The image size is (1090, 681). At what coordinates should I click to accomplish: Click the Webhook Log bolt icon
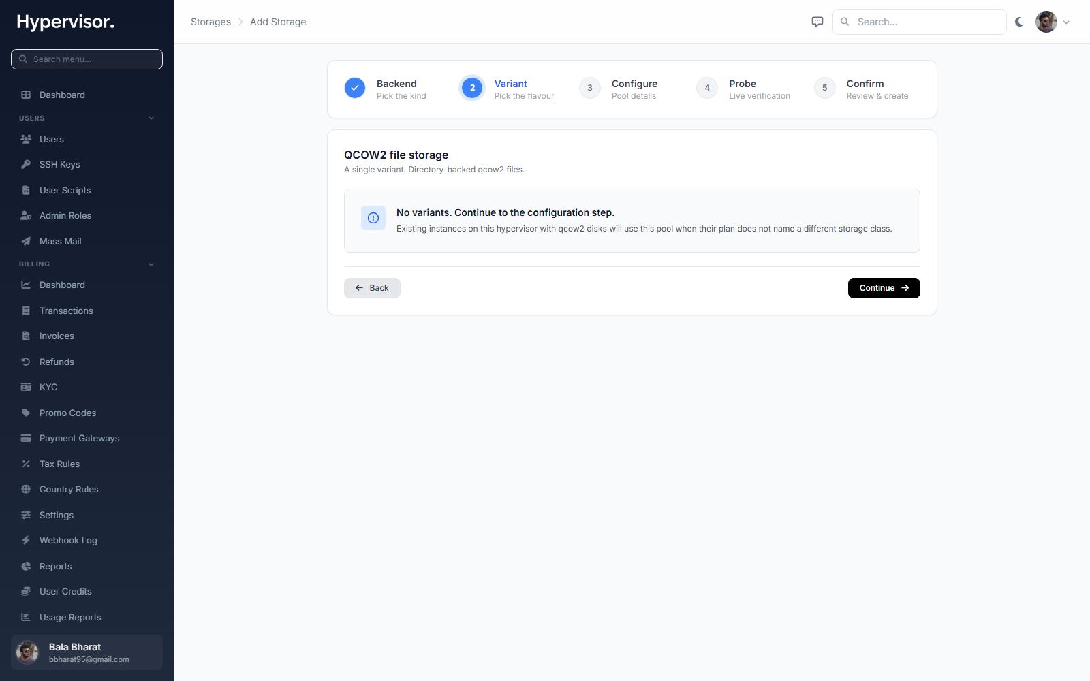click(x=26, y=540)
